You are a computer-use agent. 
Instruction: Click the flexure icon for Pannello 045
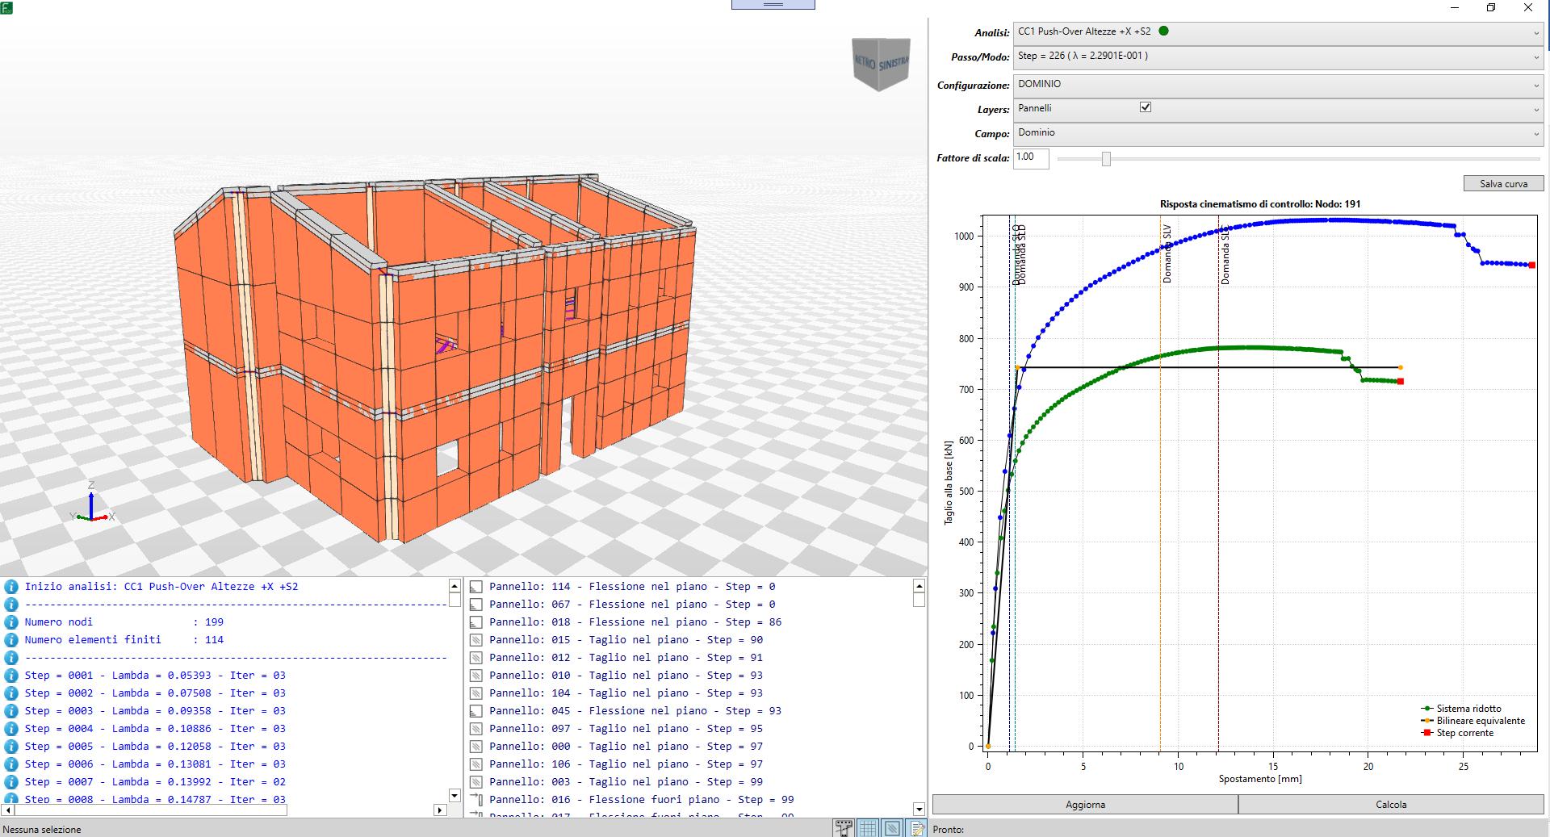tap(476, 711)
